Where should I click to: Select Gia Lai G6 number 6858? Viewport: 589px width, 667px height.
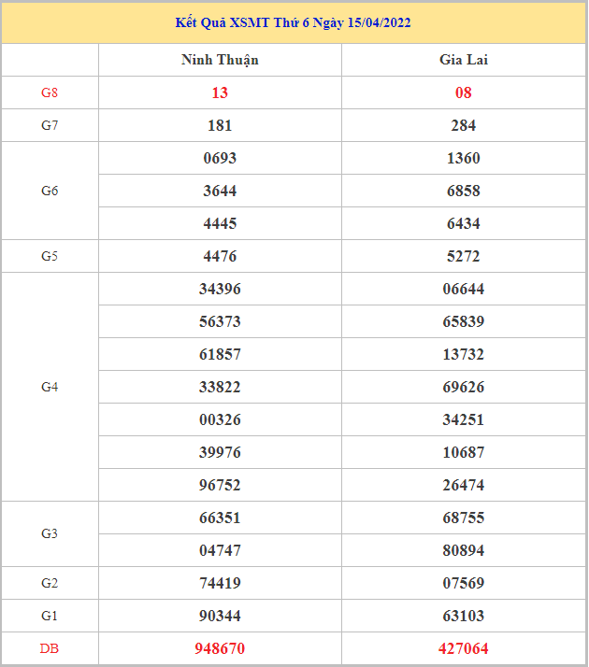pyautogui.click(x=464, y=191)
